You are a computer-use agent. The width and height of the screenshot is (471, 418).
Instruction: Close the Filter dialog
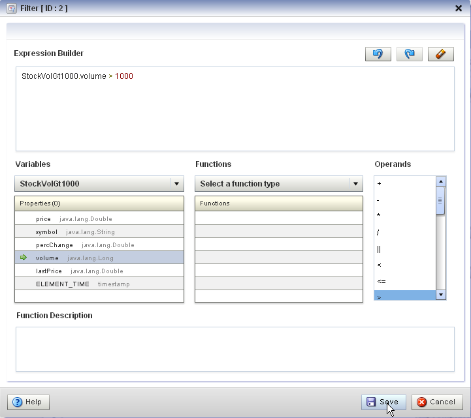[x=459, y=8]
